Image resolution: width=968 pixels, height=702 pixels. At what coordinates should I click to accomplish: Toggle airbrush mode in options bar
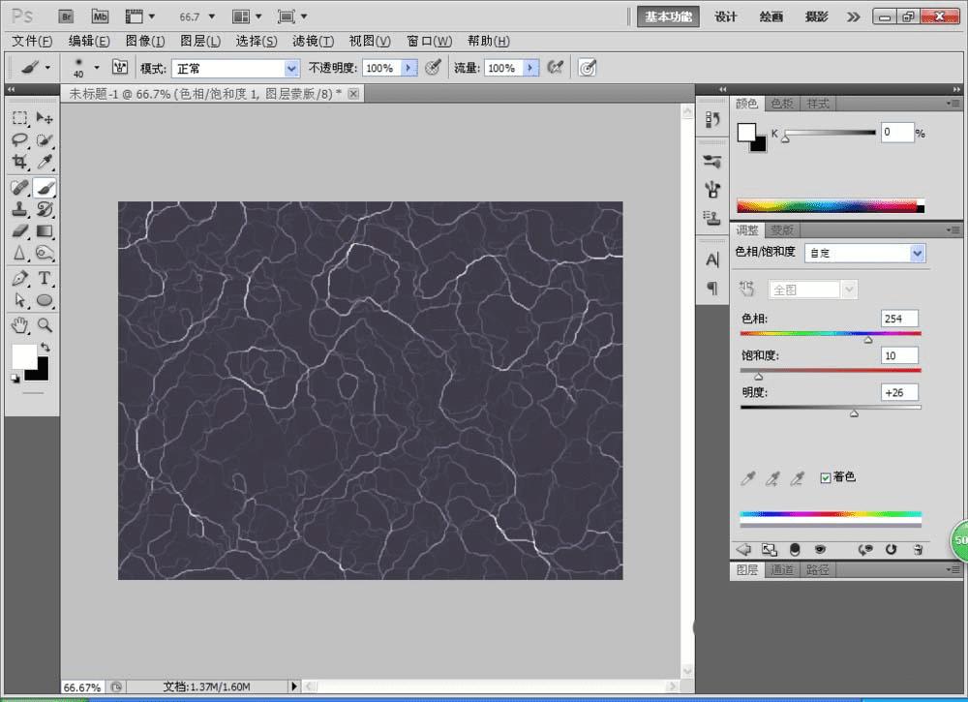click(x=556, y=68)
